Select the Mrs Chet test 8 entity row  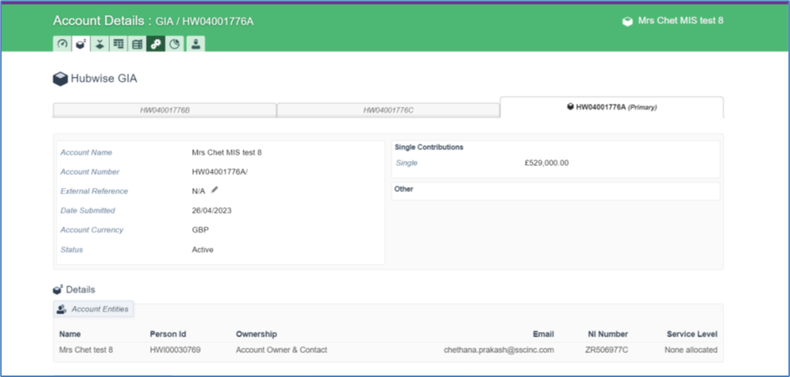388,350
